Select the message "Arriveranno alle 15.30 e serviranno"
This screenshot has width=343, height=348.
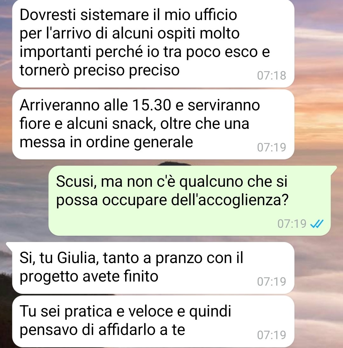[x=153, y=124]
